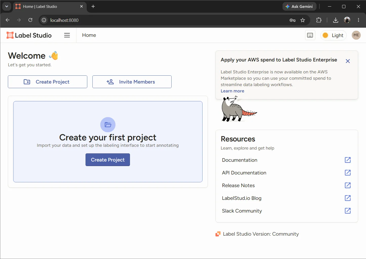
Task: Open the Chrome profile avatar
Action: click(x=347, y=20)
